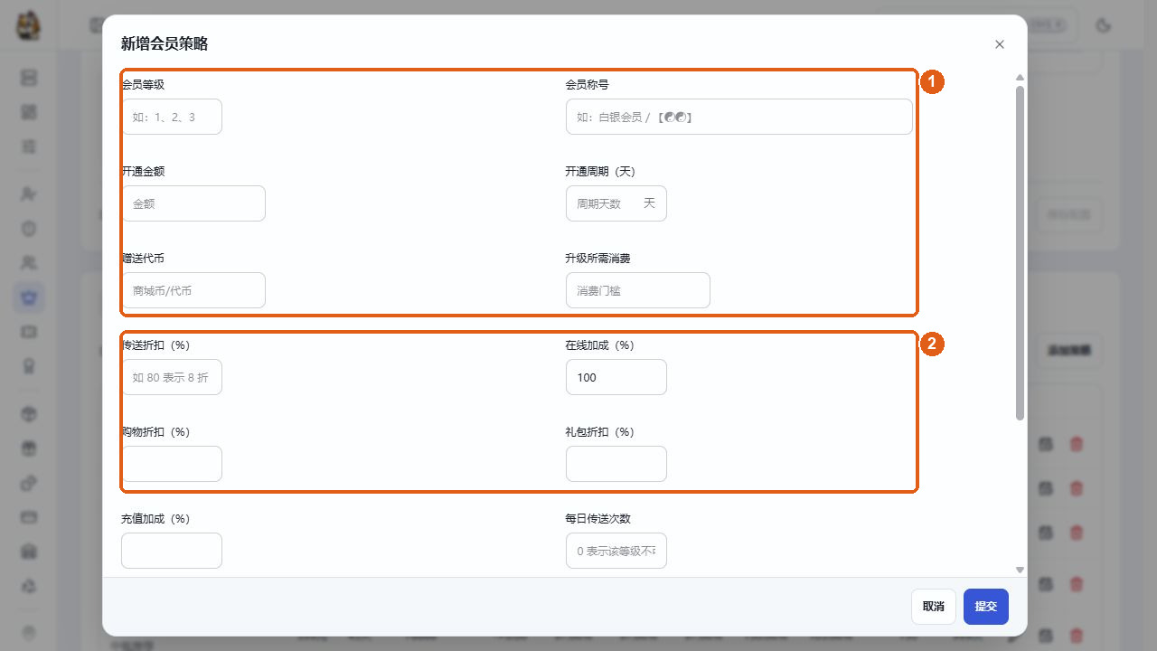Toggle dark mode moon icon in header

point(1103,25)
